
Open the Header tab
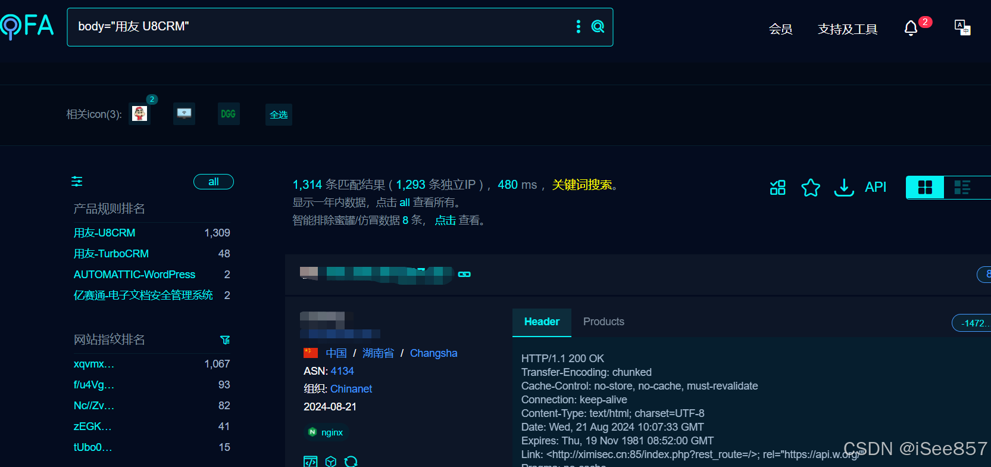(542, 322)
